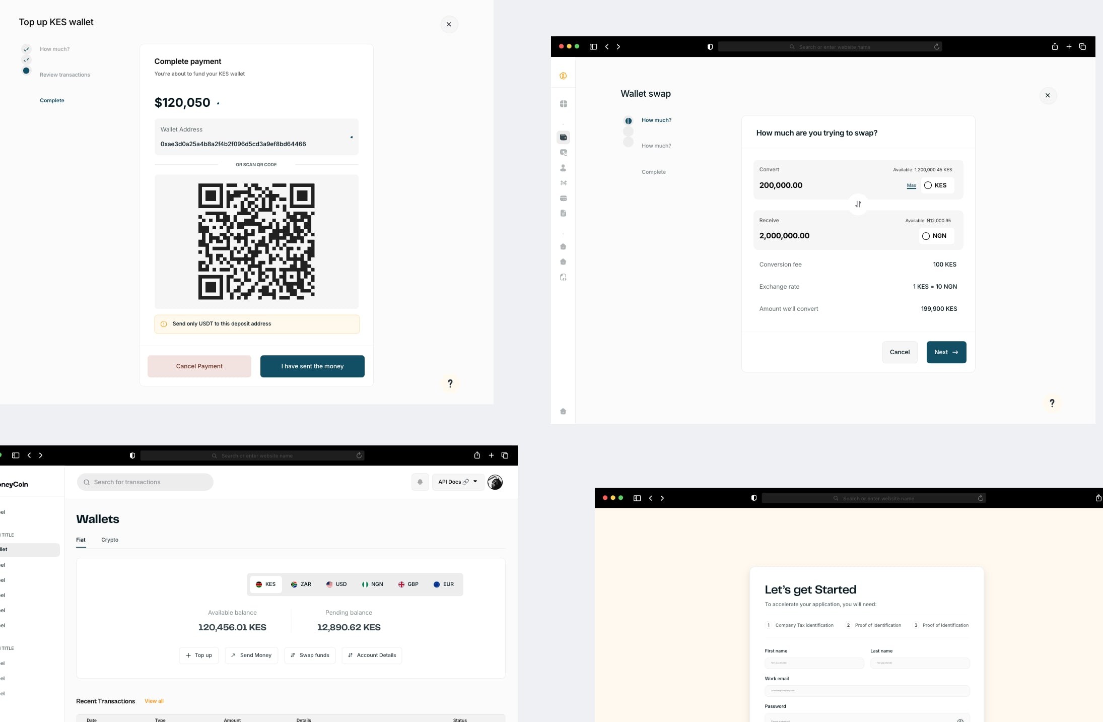The height and width of the screenshot is (722, 1103).
Task: Open help in Top up KES wallet panel
Action: click(x=450, y=383)
